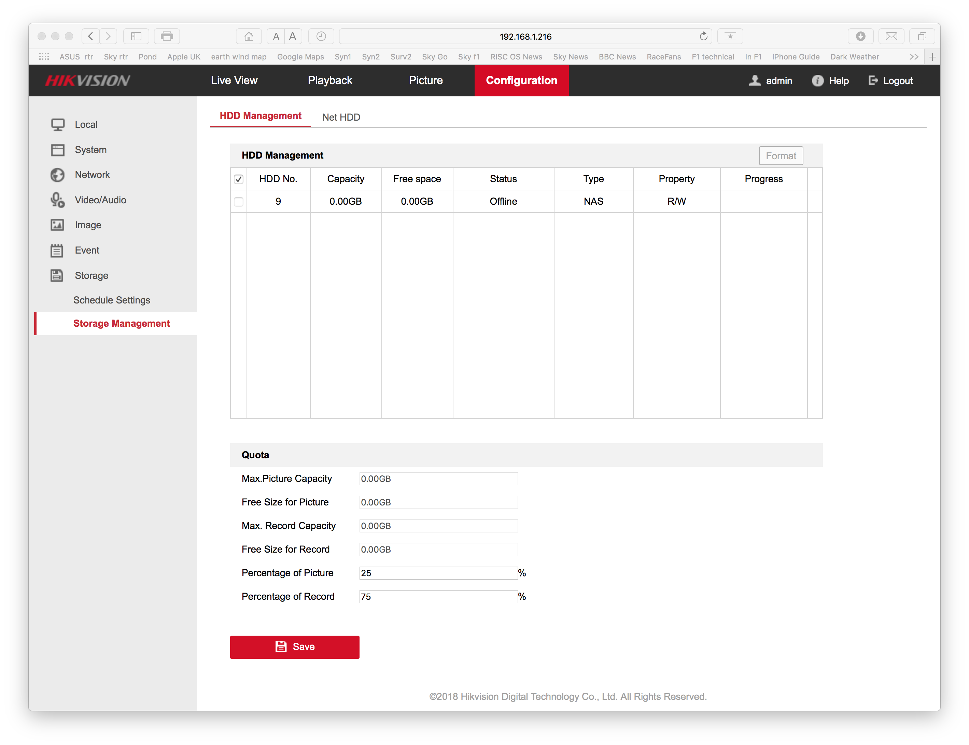Image resolution: width=969 pixels, height=745 pixels.
Task: Click the red Save button
Action: tap(295, 647)
